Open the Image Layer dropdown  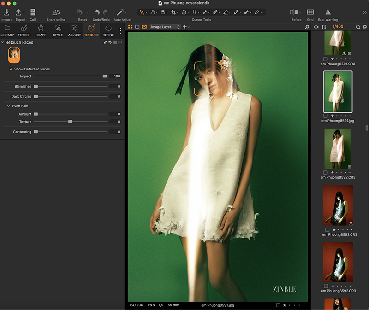click(x=165, y=27)
